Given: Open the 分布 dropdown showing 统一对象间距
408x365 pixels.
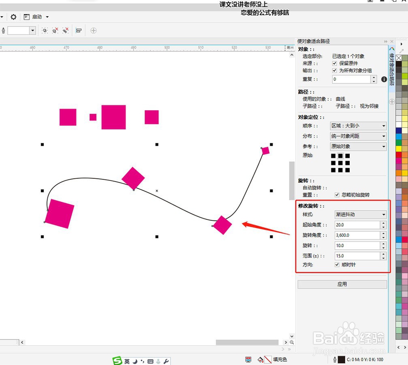Looking at the screenshot, I should (358, 136).
